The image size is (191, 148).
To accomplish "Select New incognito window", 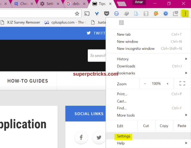I will click(148, 49).
